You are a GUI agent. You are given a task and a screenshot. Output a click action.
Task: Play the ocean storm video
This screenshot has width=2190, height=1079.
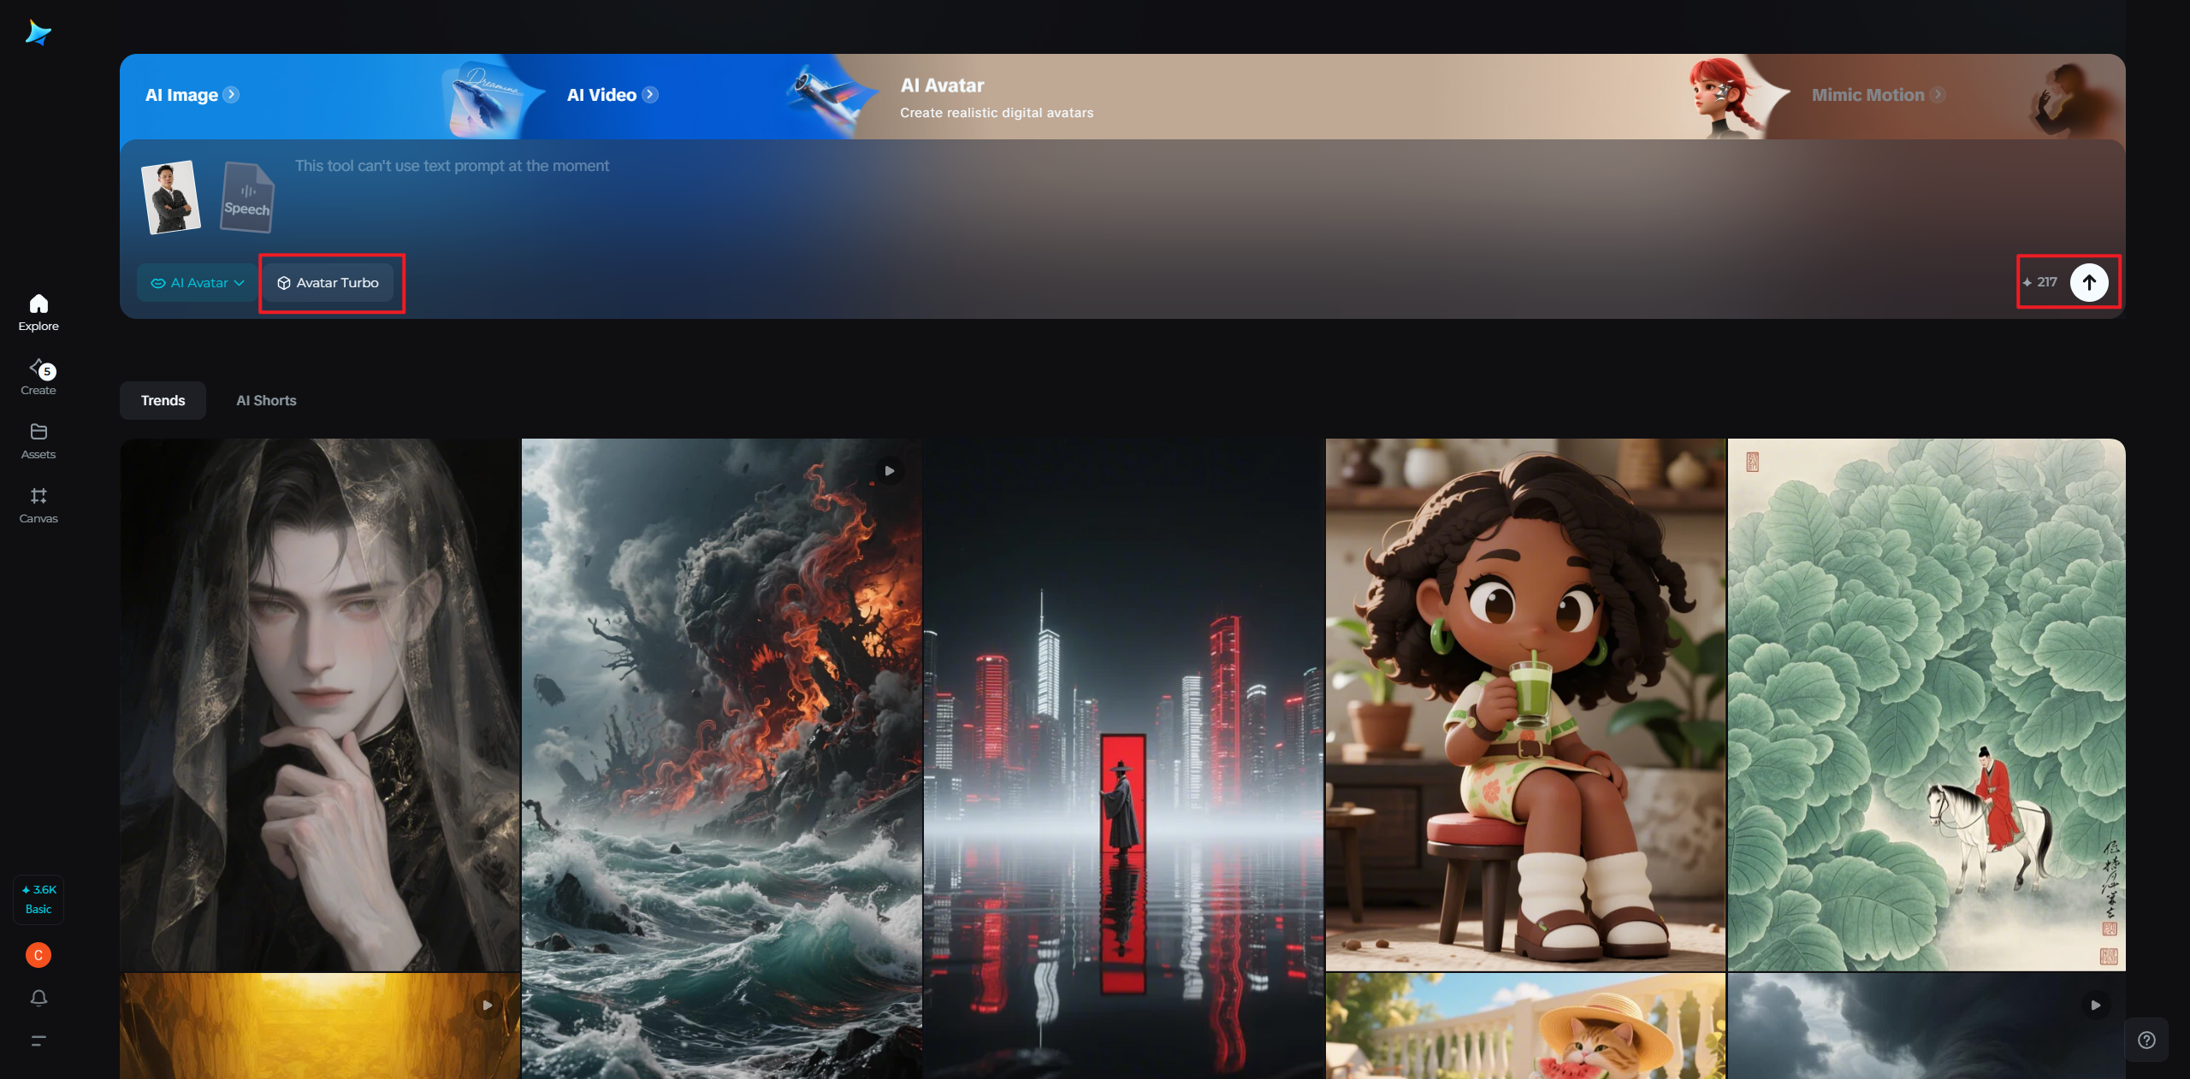[x=890, y=471]
